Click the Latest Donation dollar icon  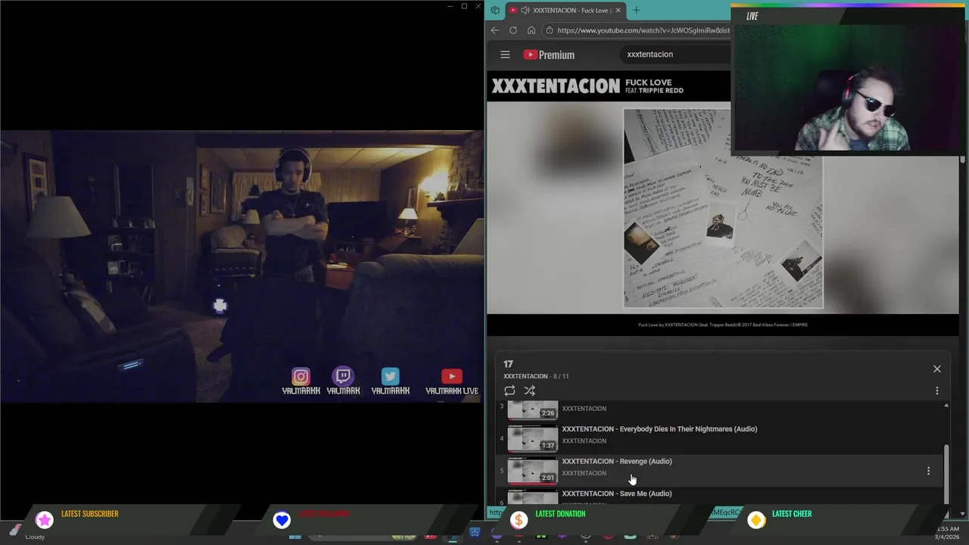(x=519, y=519)
